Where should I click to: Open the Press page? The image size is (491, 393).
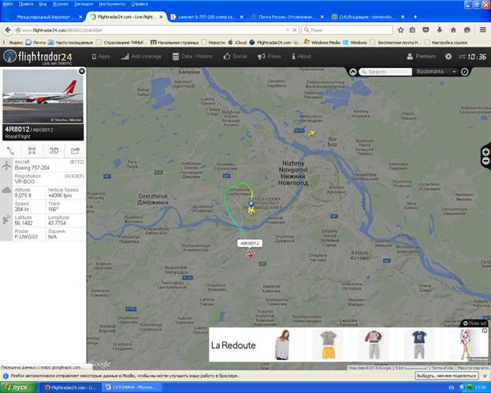click(x=269, y=57)
